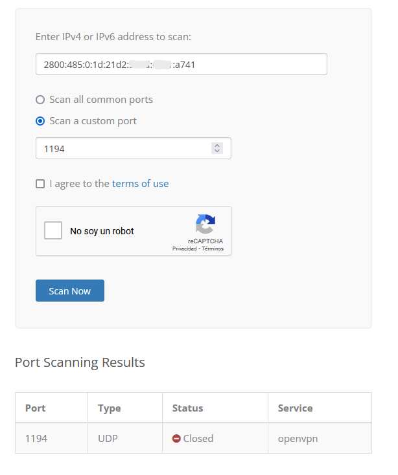The height and width of the screenshot is (475, 398).
Task: Open the reCAPTCHA Privacidad link
Action: [185, 249]
